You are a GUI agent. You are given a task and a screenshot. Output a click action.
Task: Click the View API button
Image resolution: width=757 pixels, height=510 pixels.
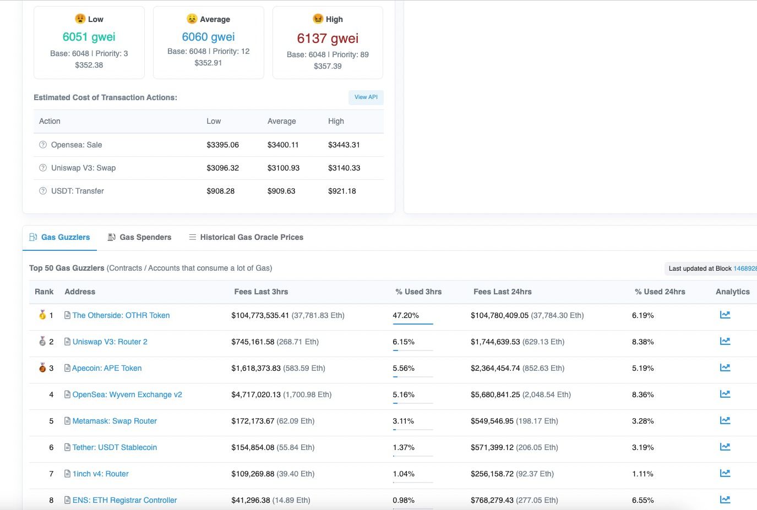[x=366, y=97]
